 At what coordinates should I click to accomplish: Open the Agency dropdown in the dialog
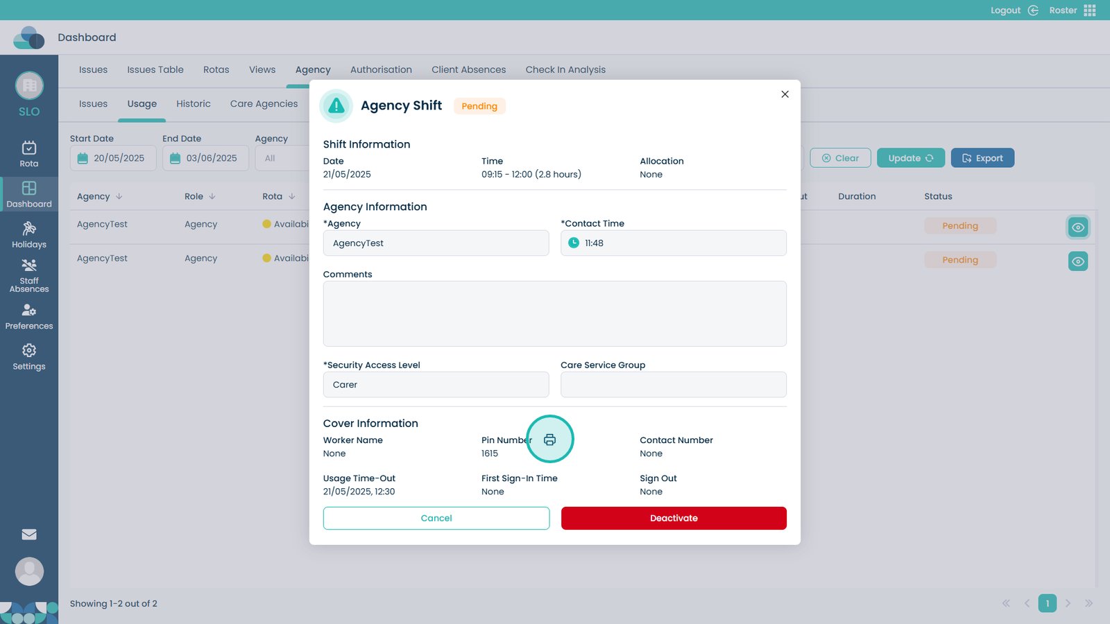[x=436, y=243]
